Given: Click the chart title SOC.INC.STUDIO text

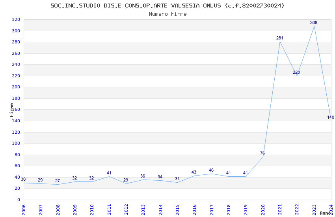Looking at the screenshot, I should pos(167,6).
